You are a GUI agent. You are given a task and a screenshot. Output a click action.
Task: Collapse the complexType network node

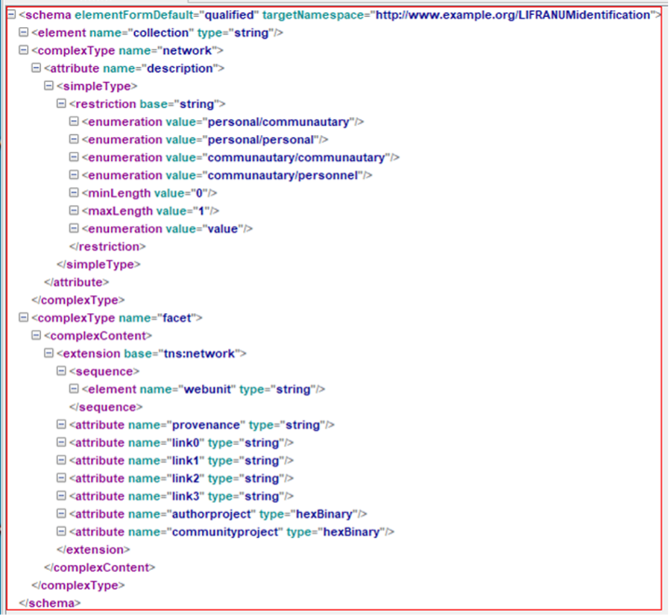[23, 50]
